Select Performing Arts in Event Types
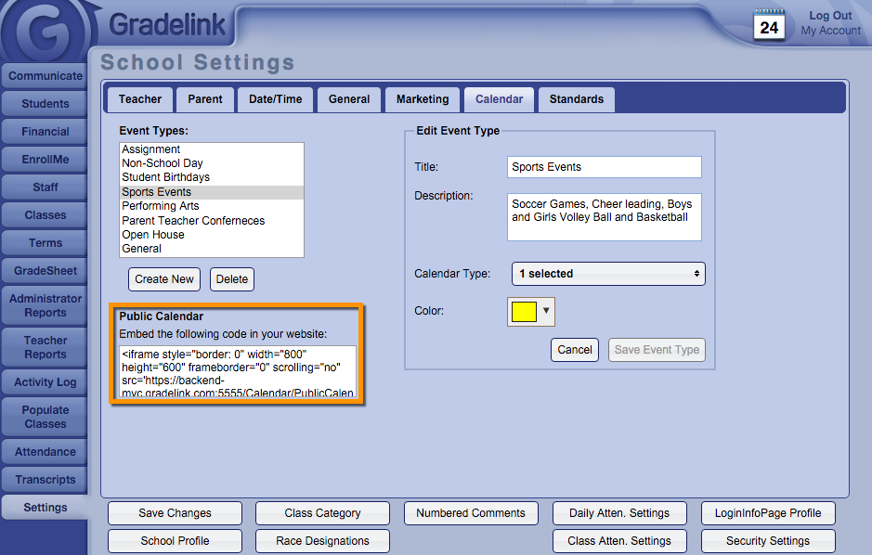The width and height of the screenshot is (872, 555). click(x=161, y=206)
